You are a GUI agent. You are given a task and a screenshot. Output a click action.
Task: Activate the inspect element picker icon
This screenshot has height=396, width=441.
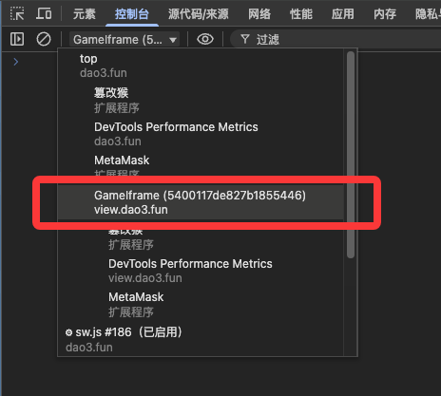click(17, 13)
